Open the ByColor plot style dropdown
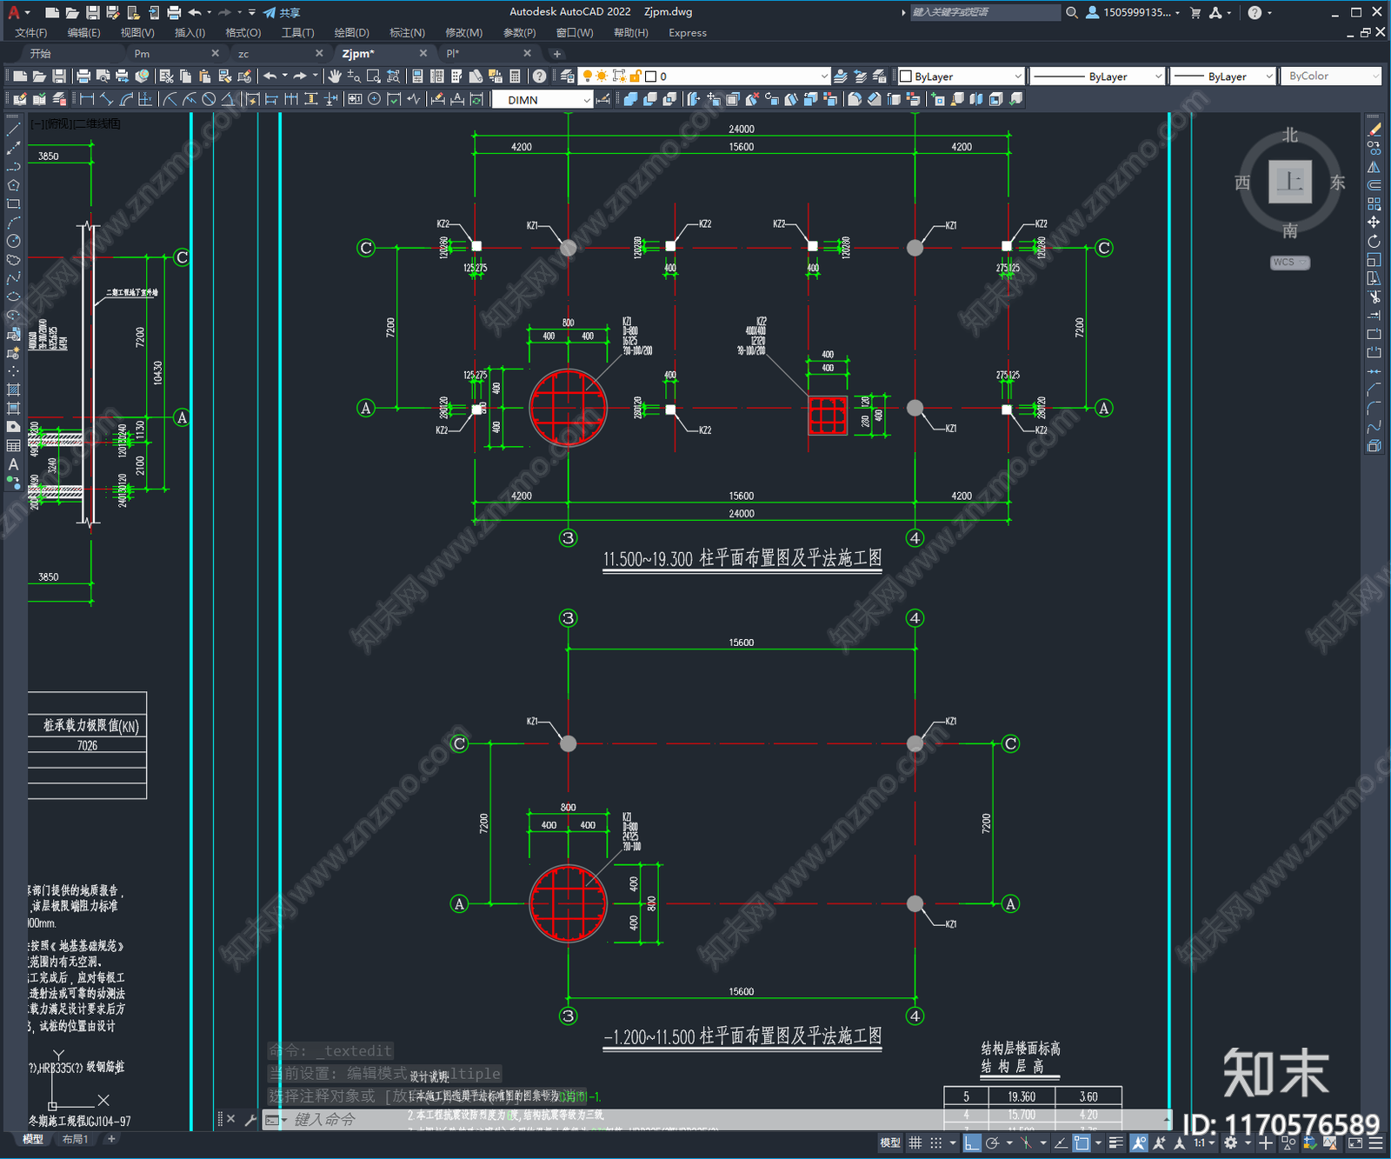1391x1159 pixels. coord(1331,77)
